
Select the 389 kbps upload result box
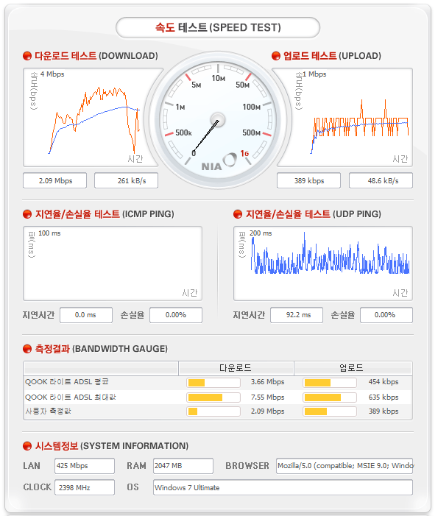click(308, 180)
